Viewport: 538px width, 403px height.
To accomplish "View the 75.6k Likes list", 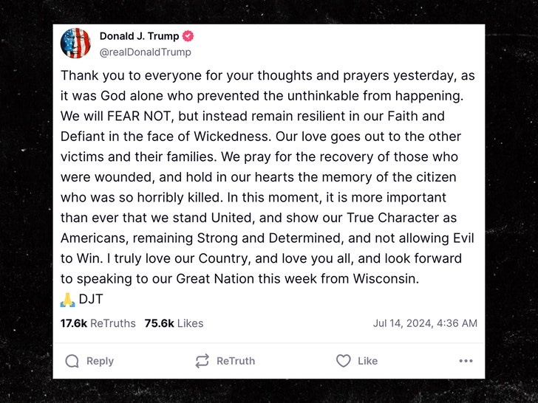I will [x=174, y=323].
